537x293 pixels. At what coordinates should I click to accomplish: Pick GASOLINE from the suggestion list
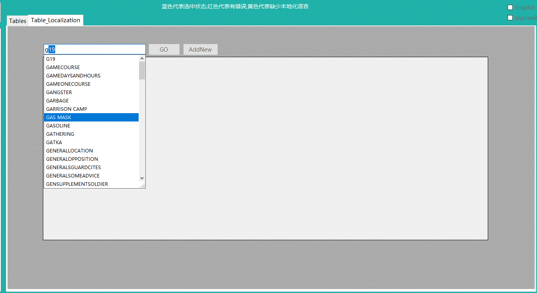tap(58, 126)
